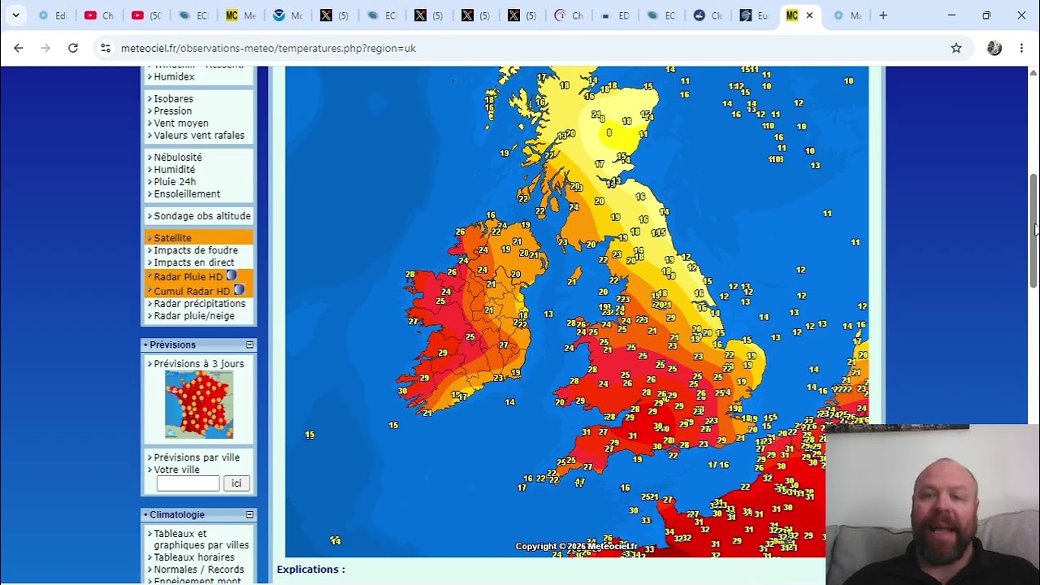
Task: Open a new browser tab
Action: coord(883,15)
